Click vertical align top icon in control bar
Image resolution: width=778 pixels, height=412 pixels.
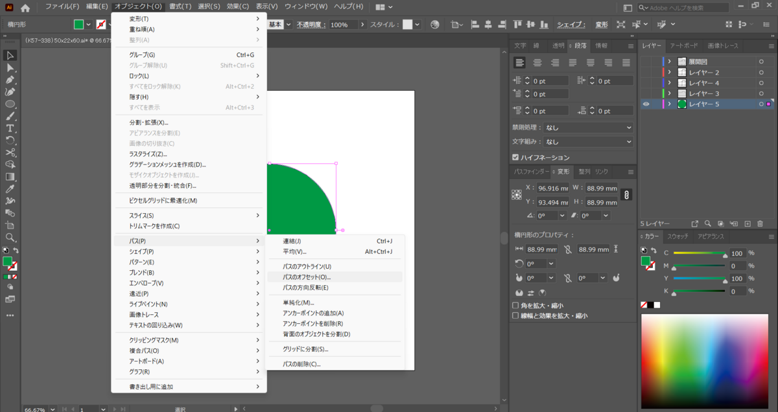point(517,25)
